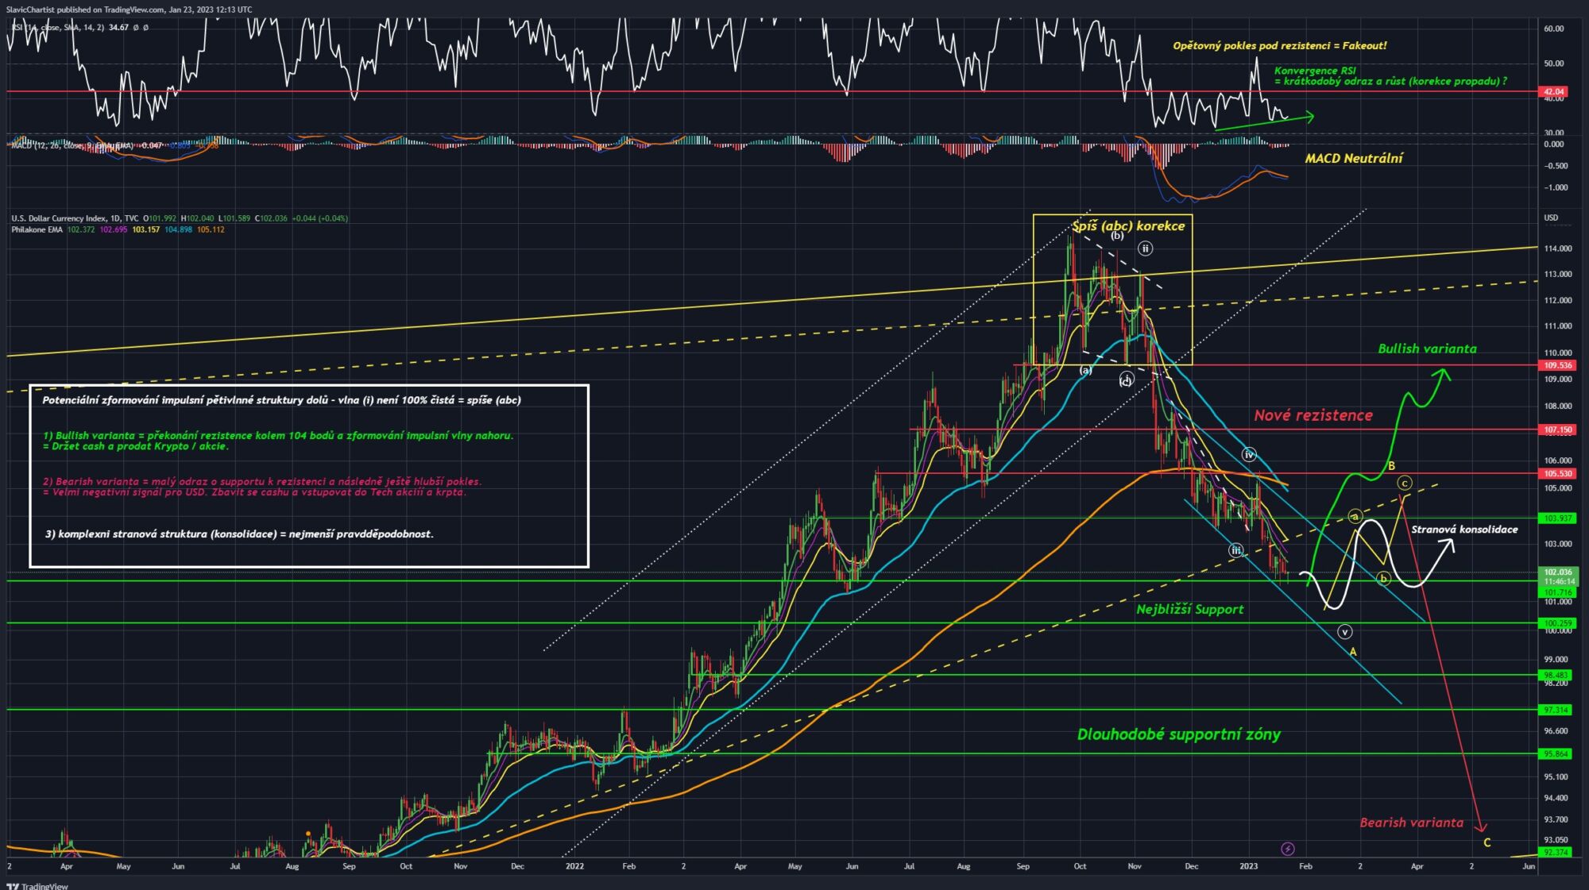The height and width of the screenshot is (890, 1589).
Task: Click the green 103.937 price label
Action: tap(1558, 518)
